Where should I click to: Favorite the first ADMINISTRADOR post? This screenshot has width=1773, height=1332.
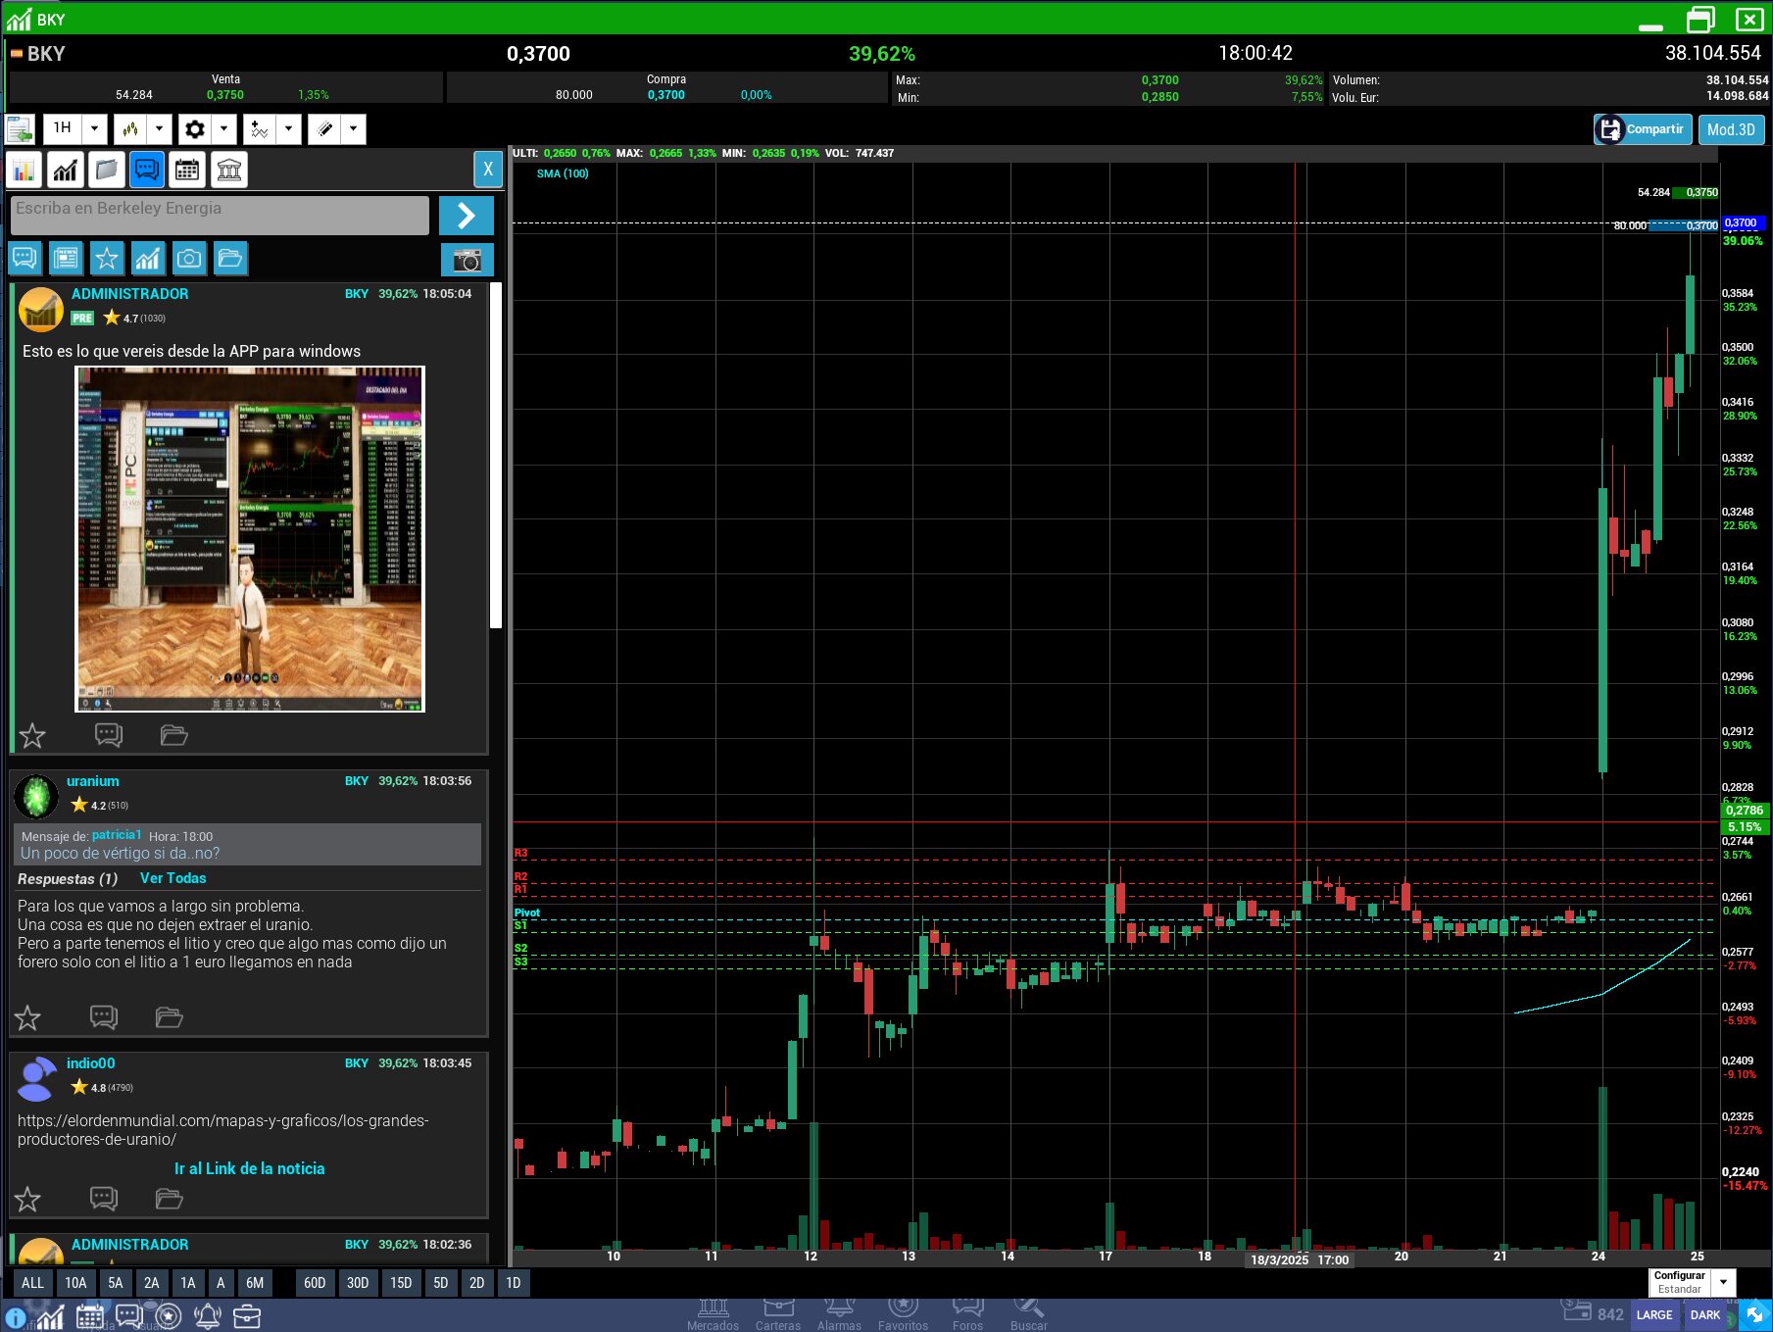32,735
